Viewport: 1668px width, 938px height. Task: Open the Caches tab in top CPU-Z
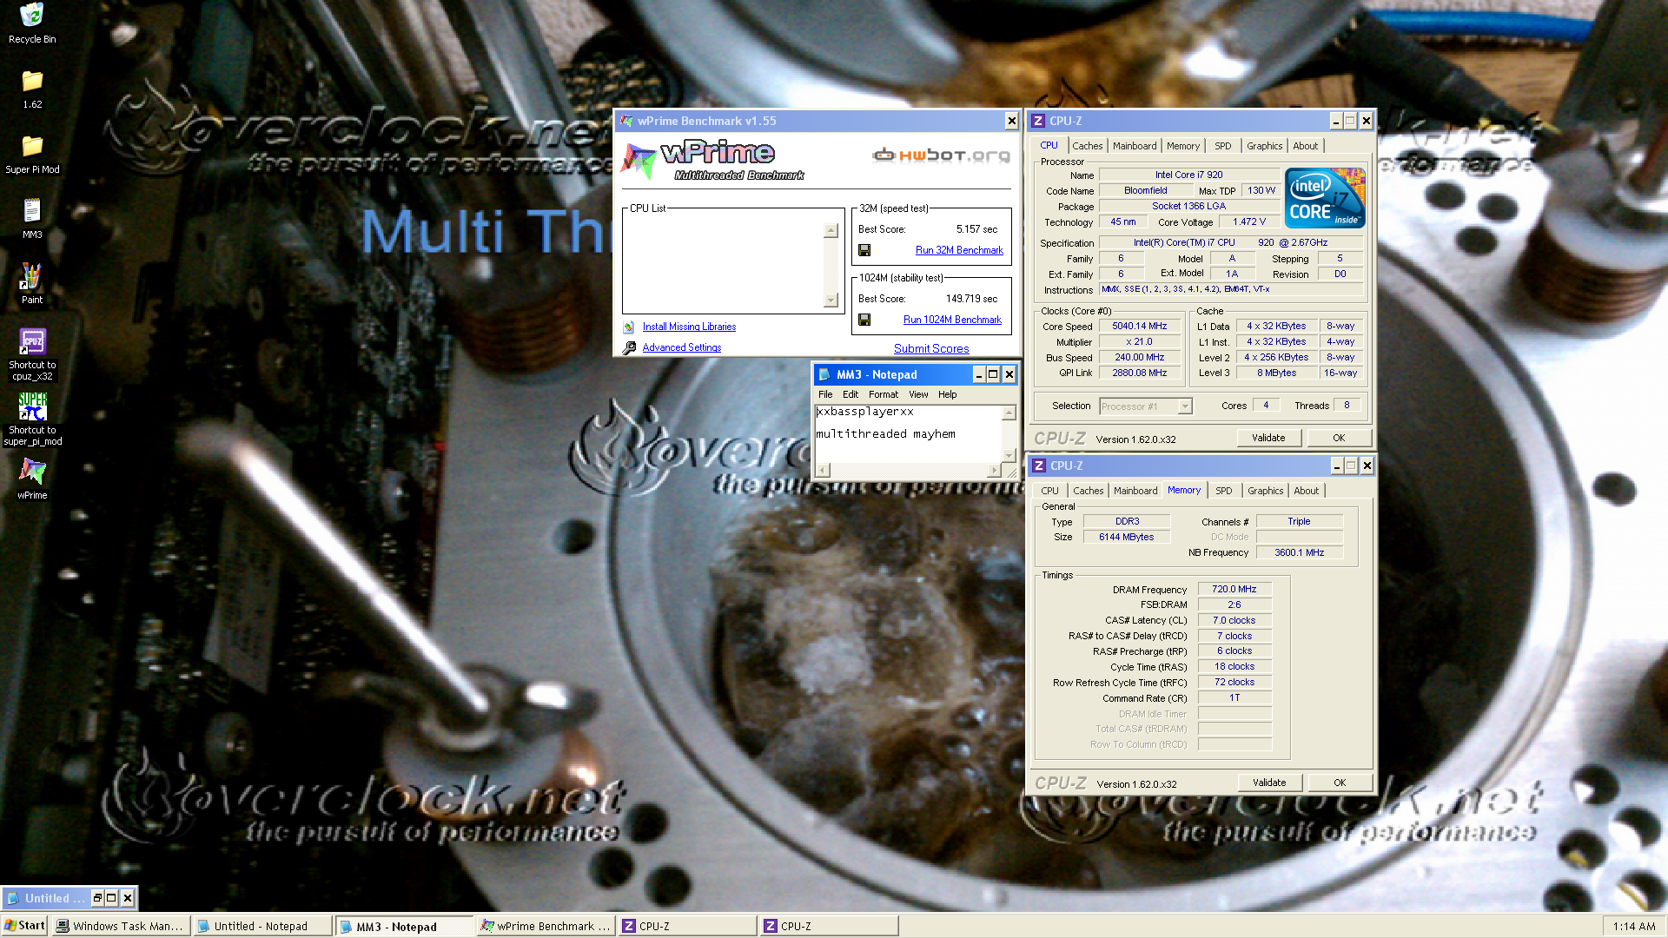[1087, 146]
